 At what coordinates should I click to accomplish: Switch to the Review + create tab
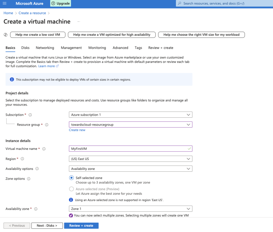161,48
